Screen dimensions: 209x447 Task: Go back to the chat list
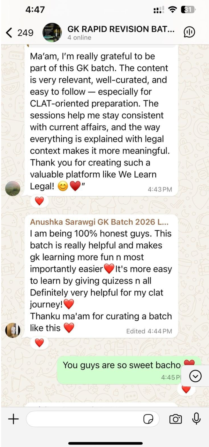pos(9,33)
